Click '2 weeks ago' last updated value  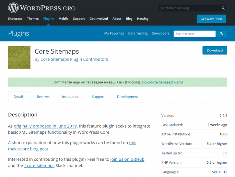pyautogui.click(x=217, y=125)
